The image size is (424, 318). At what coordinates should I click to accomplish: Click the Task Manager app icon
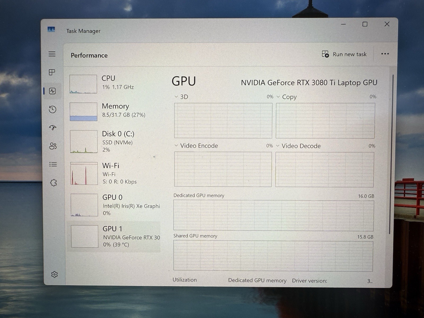(51, 29)
